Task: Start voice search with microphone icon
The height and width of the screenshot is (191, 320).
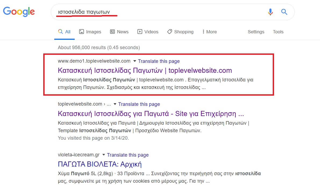Action: click(270, 12)
